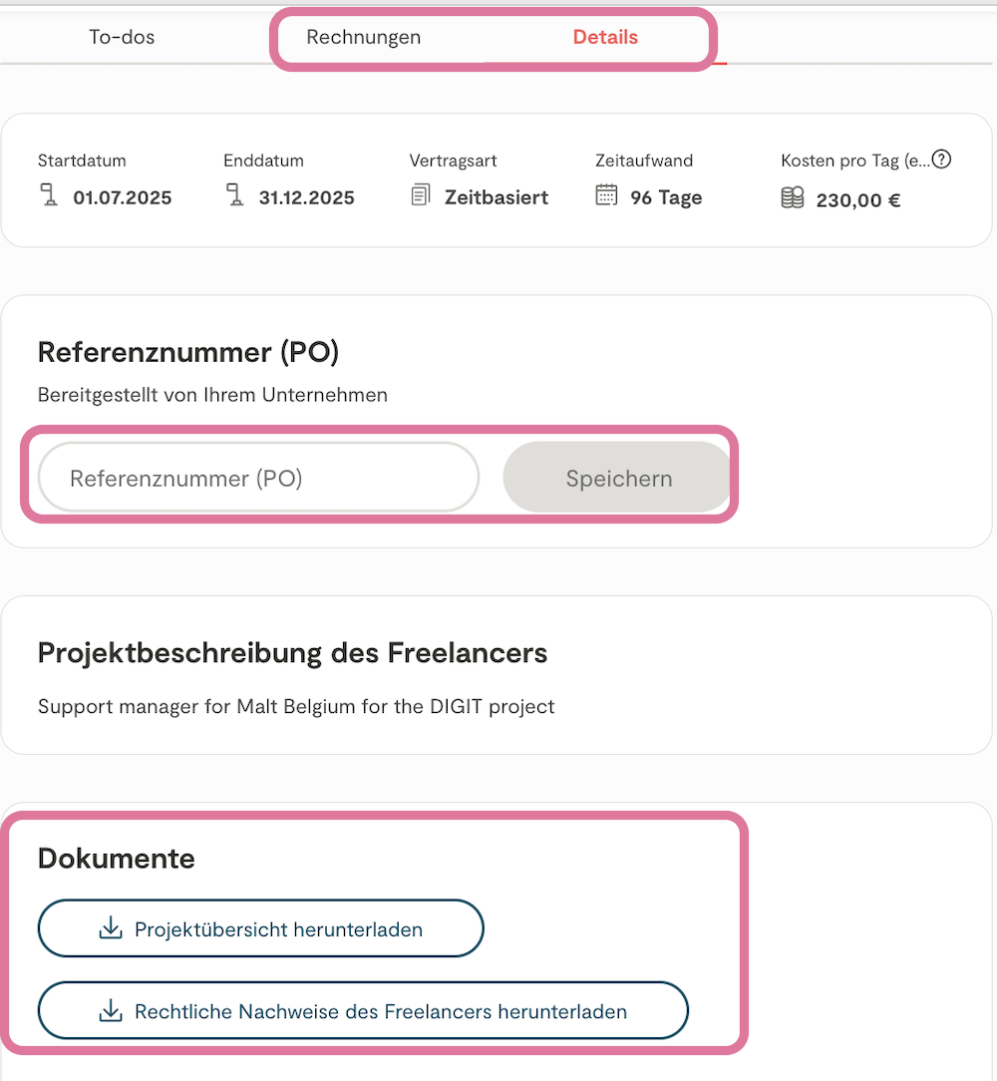Screen dimensions: 997x1081
Task: Switch to the To-dos tab
Action: tap(122, 38)
